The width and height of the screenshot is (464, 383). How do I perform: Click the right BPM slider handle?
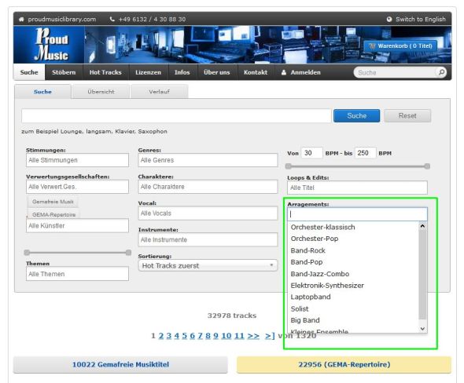point(427,166)
